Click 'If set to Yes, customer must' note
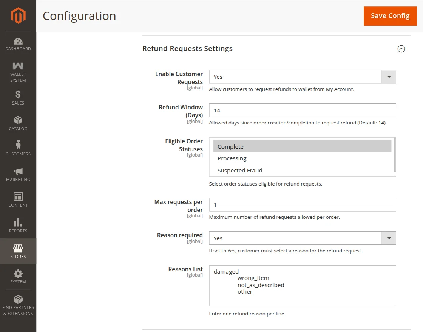This screenshot has width=423, height=332. point(286,251)
